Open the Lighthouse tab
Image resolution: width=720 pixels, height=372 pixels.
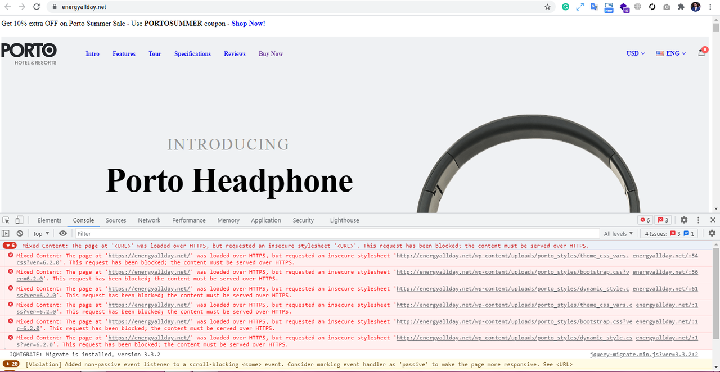344,220
